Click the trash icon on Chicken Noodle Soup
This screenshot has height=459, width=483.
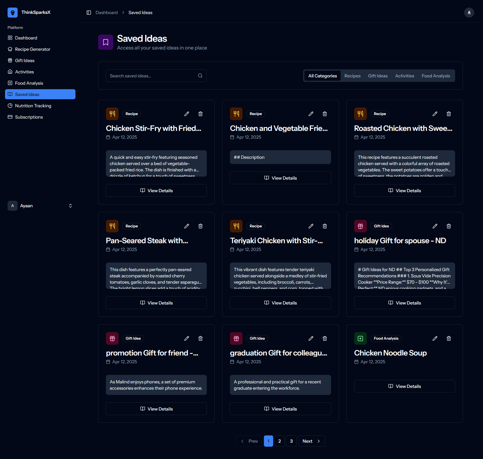click(x=449, y=338)
